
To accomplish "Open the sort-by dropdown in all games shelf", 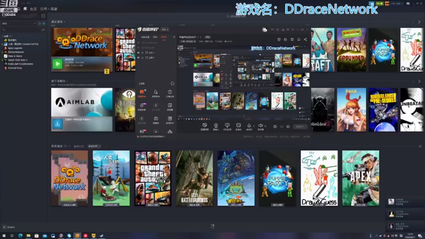I will 95,147.
